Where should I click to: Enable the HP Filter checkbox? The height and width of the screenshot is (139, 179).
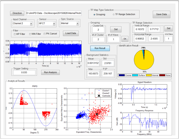15,34
